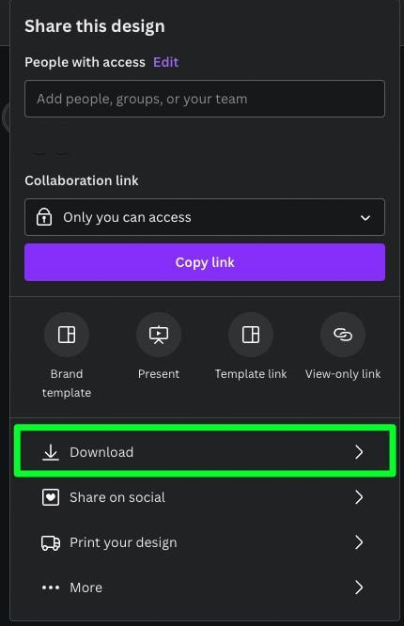Expand the Only you can access dropdown
This screenshot has width=404, height=626.
tap(205, 217)
